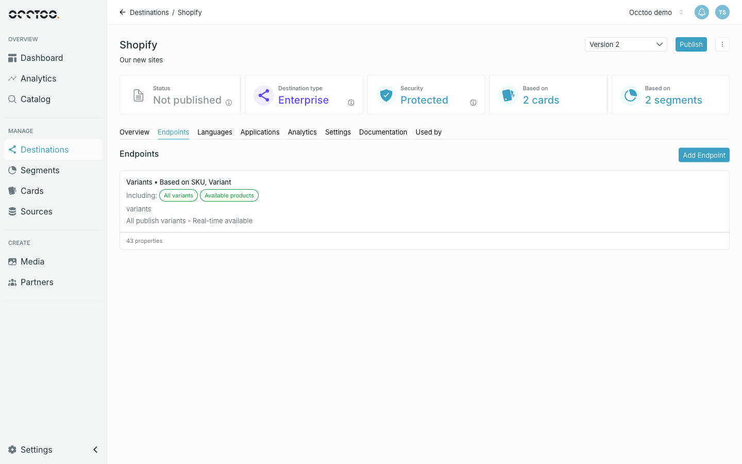Click the Media image icon

[x=12, y=262]
